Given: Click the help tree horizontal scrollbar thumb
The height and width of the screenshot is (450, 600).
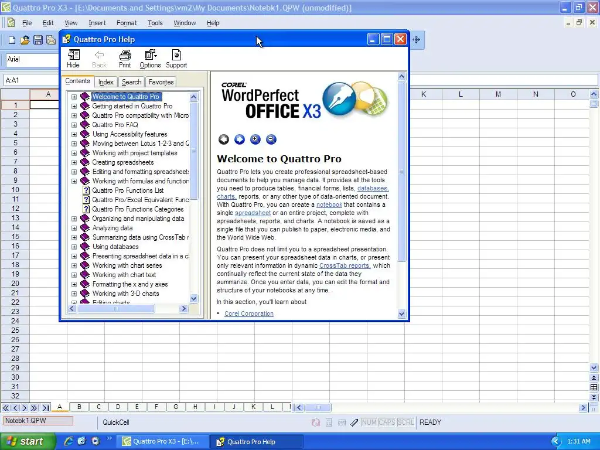Looking at the screenshot, I should (116, 308).
